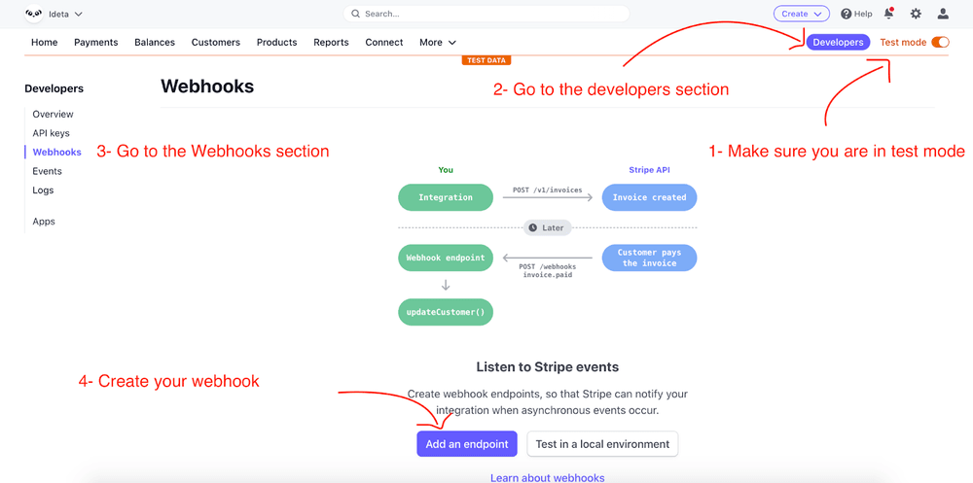Viewport: 973px width, 483px height.
Task: Click the Later clock label
Action: tap(547, 227)
